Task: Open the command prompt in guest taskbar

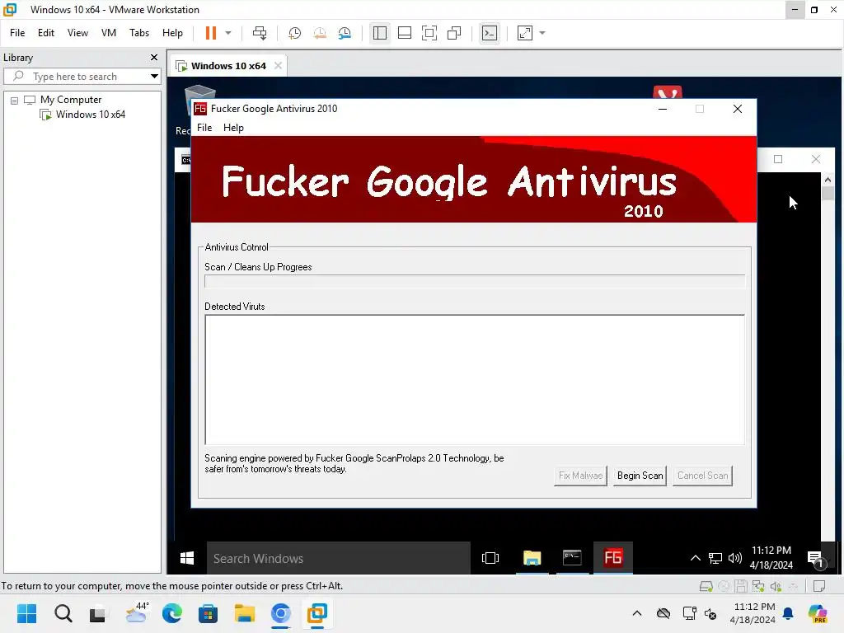Action: (x=572, y=558)
